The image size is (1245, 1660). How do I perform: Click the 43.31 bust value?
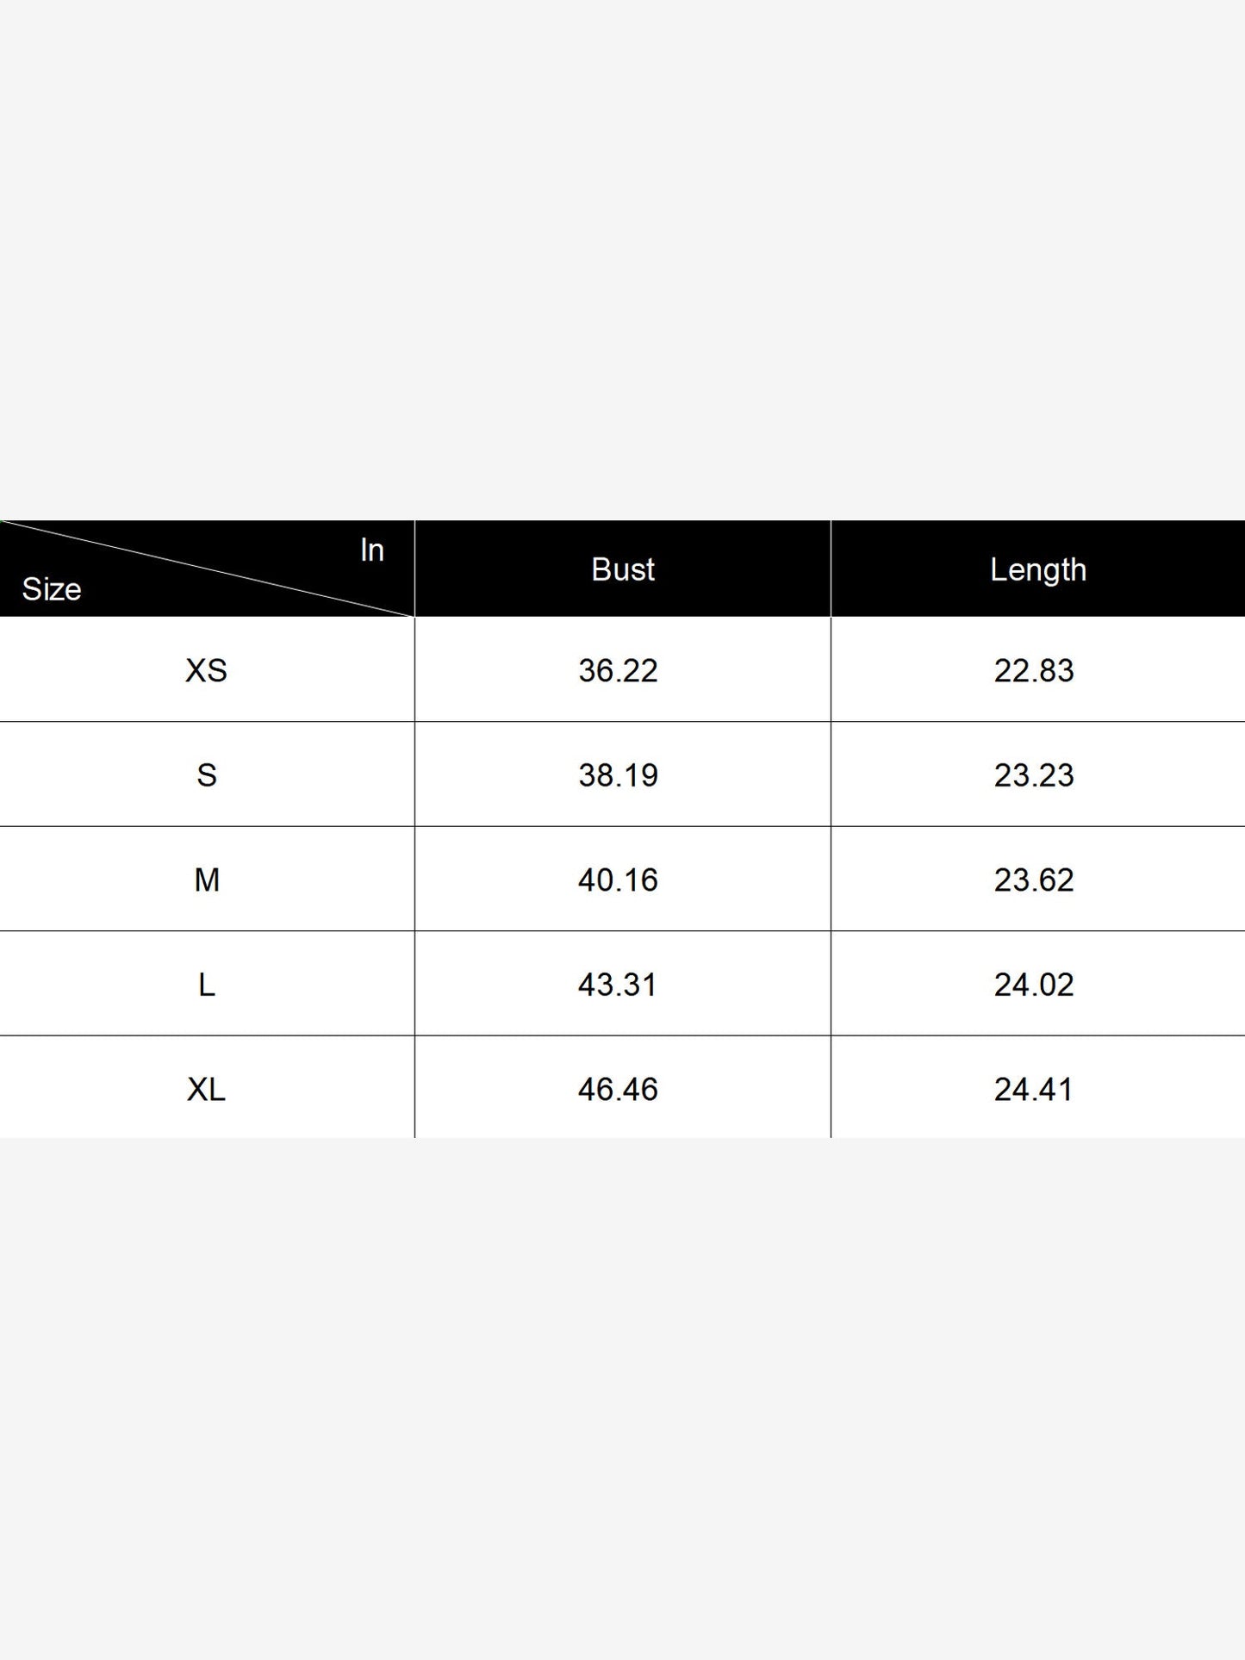click(618, 985)
